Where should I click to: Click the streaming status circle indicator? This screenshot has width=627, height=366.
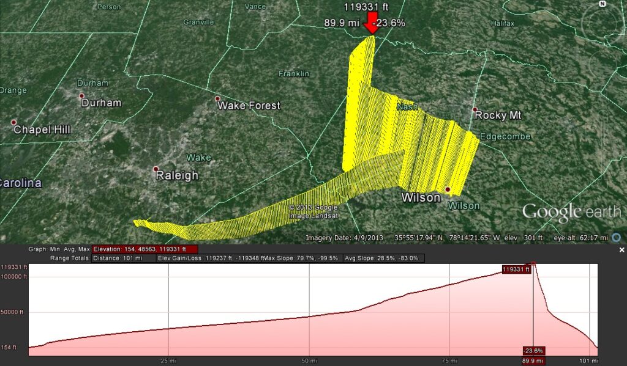616,238
